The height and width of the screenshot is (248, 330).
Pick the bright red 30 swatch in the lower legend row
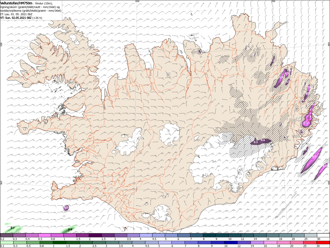pyautogui.click(x=323, y=243)
